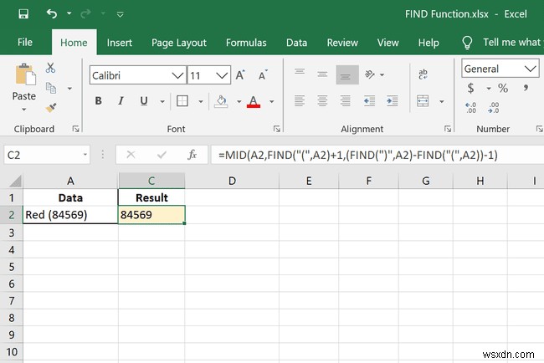The width and height of the screenshot is (544, 363).
Task: Set Middle Align for cells
Action: tap(322, 74)
